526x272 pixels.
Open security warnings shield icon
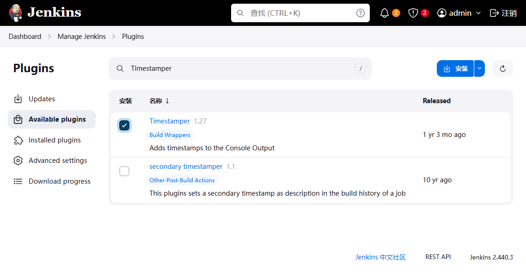(413, 13)
